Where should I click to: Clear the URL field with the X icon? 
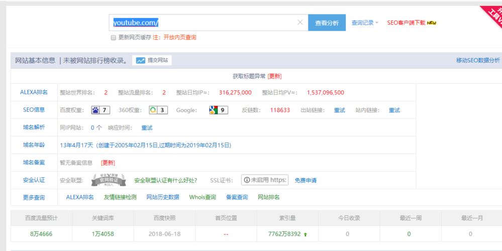click(300, 23)
